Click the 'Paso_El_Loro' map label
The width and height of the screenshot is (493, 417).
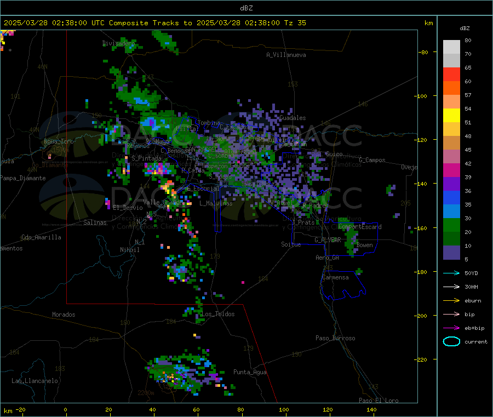[x=379, y=401]
